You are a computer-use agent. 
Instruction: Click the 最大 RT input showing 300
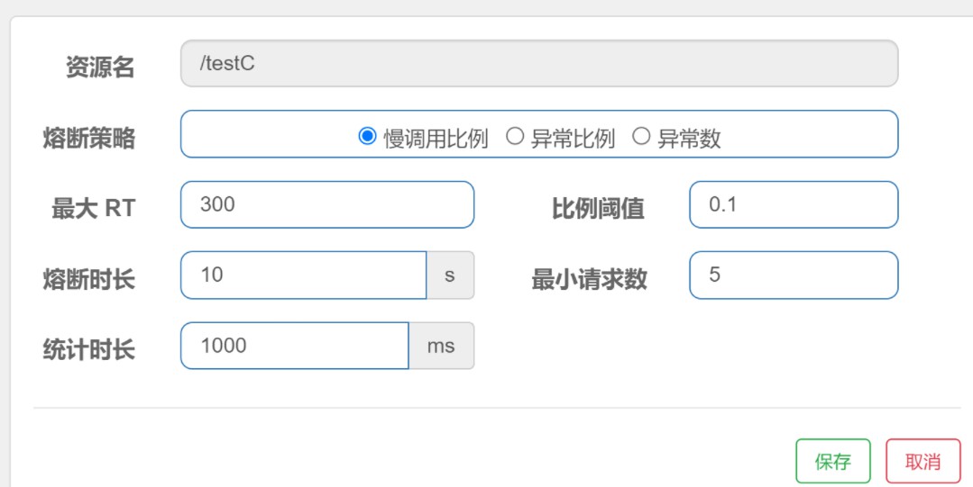click(327, 204)
